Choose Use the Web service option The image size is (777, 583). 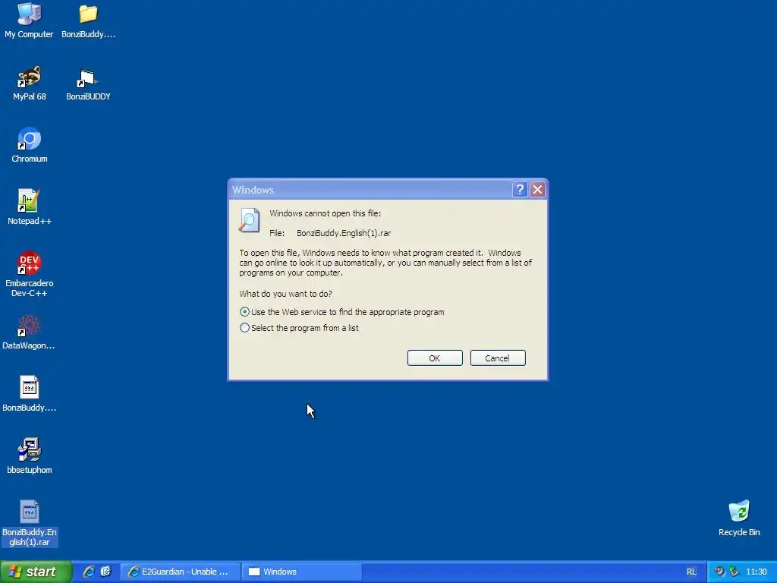pos(342,312)
